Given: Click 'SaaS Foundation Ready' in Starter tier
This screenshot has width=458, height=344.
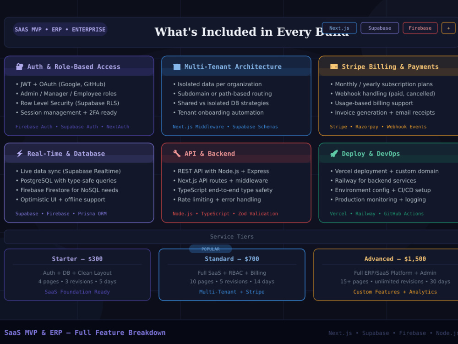Looking at the screenshot, I should [x=77, y=292].
